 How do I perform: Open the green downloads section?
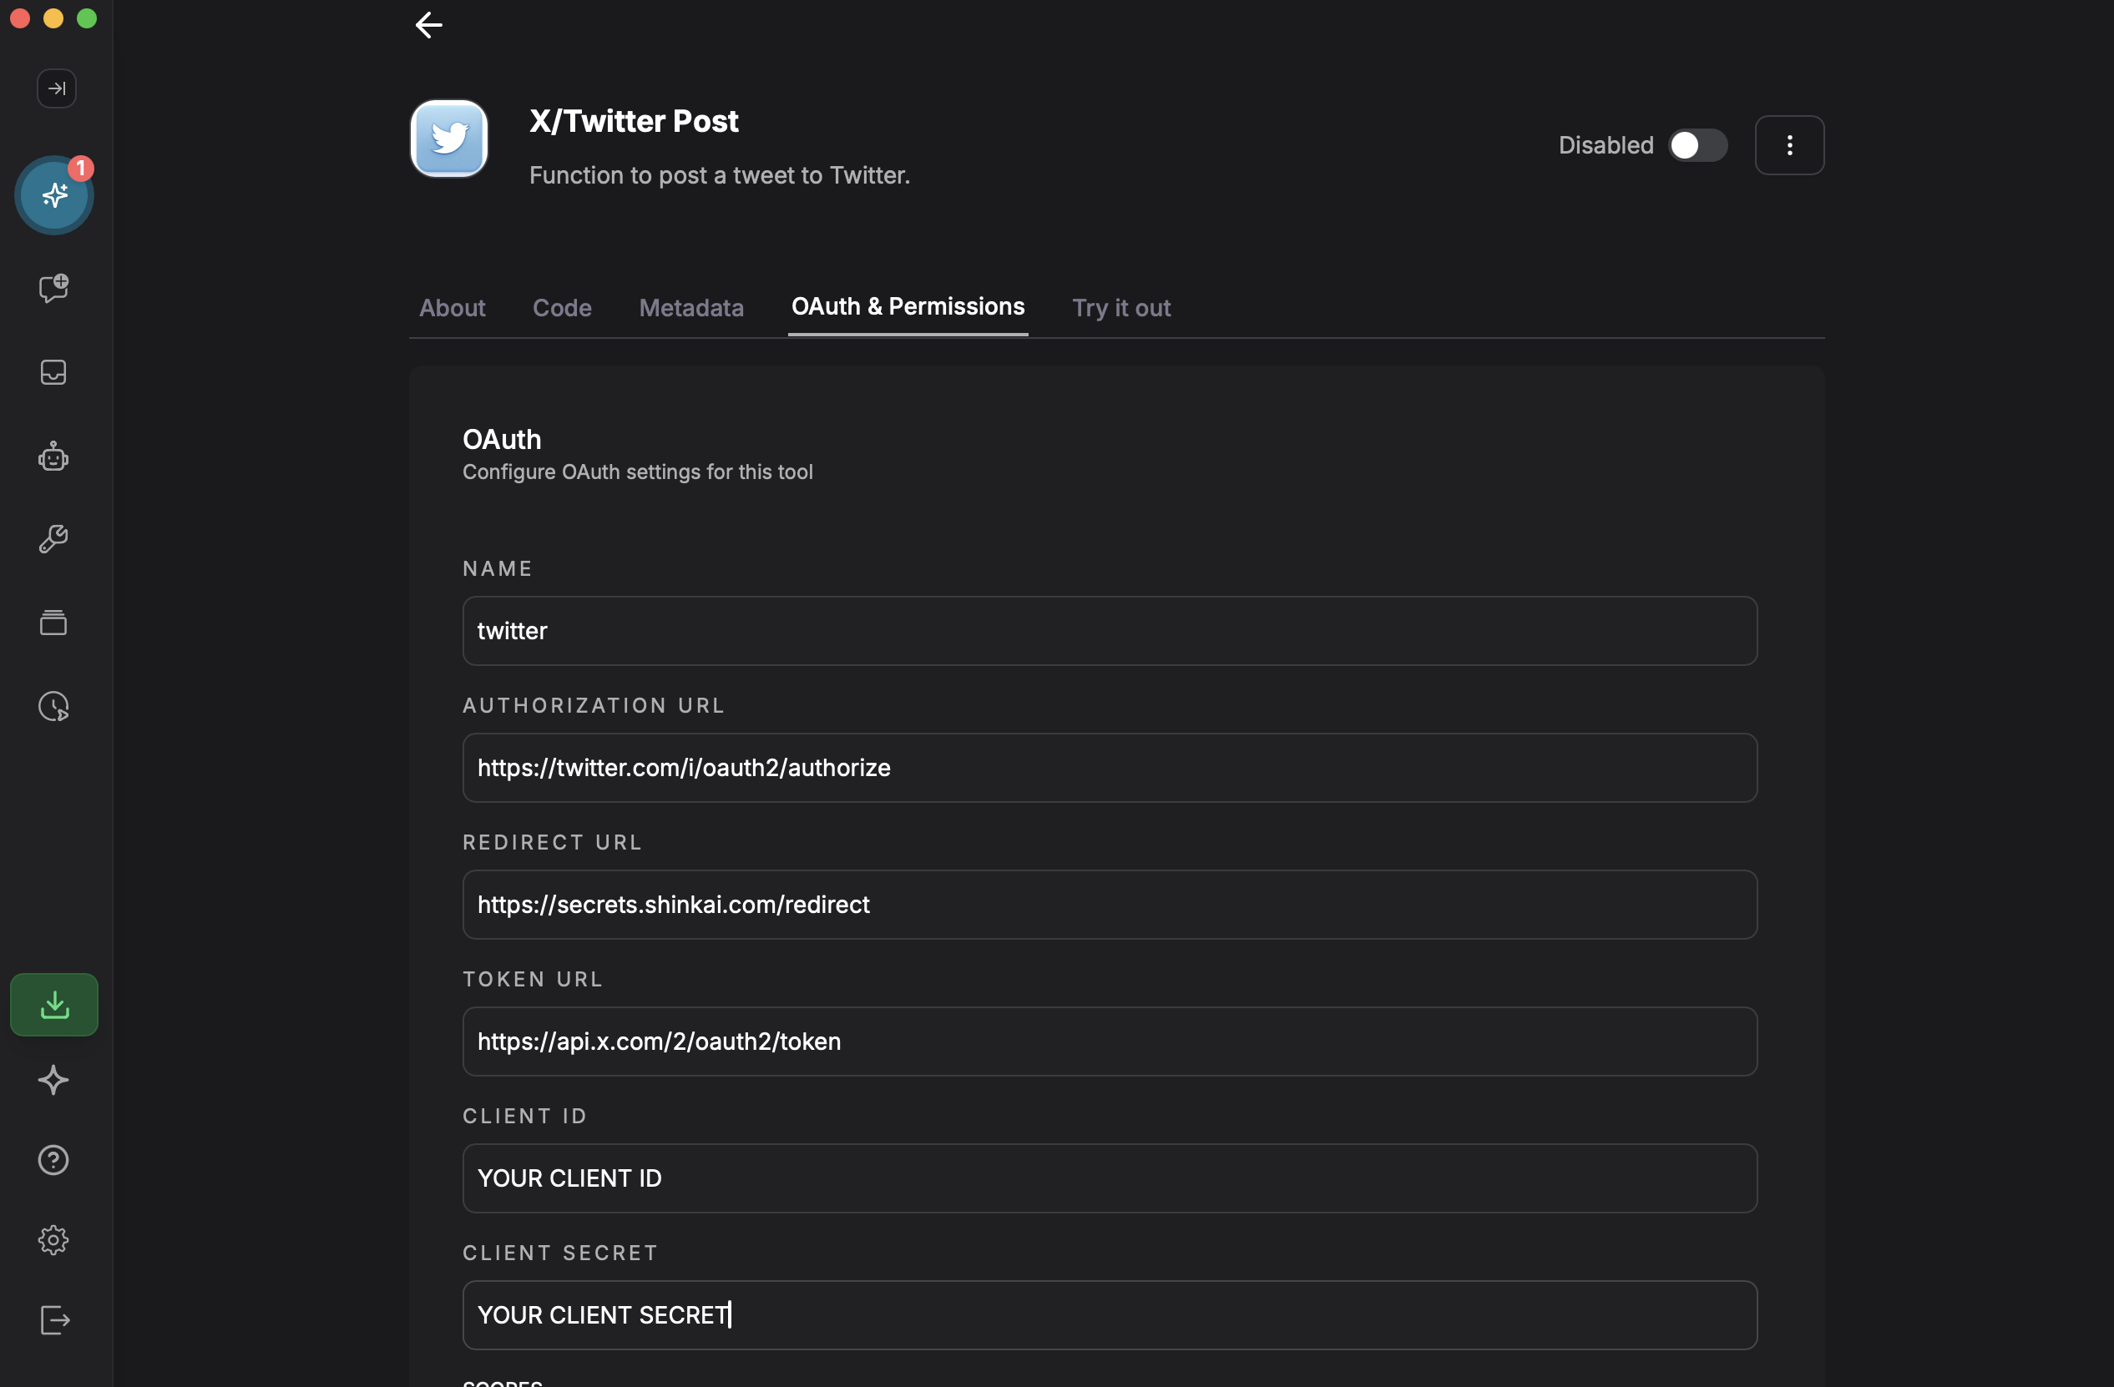(x=54, y=1004)
